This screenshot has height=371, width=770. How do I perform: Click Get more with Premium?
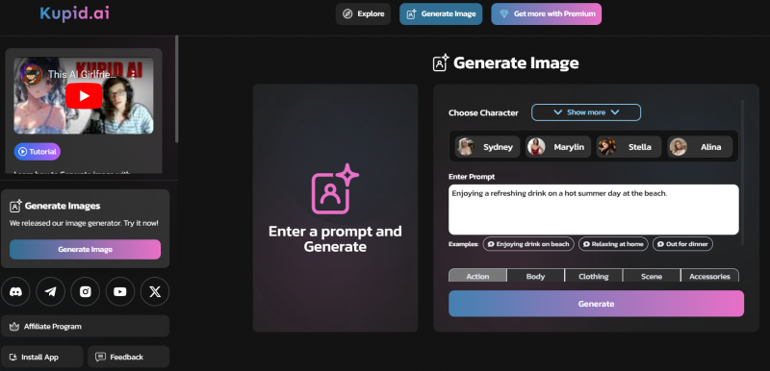546,13
